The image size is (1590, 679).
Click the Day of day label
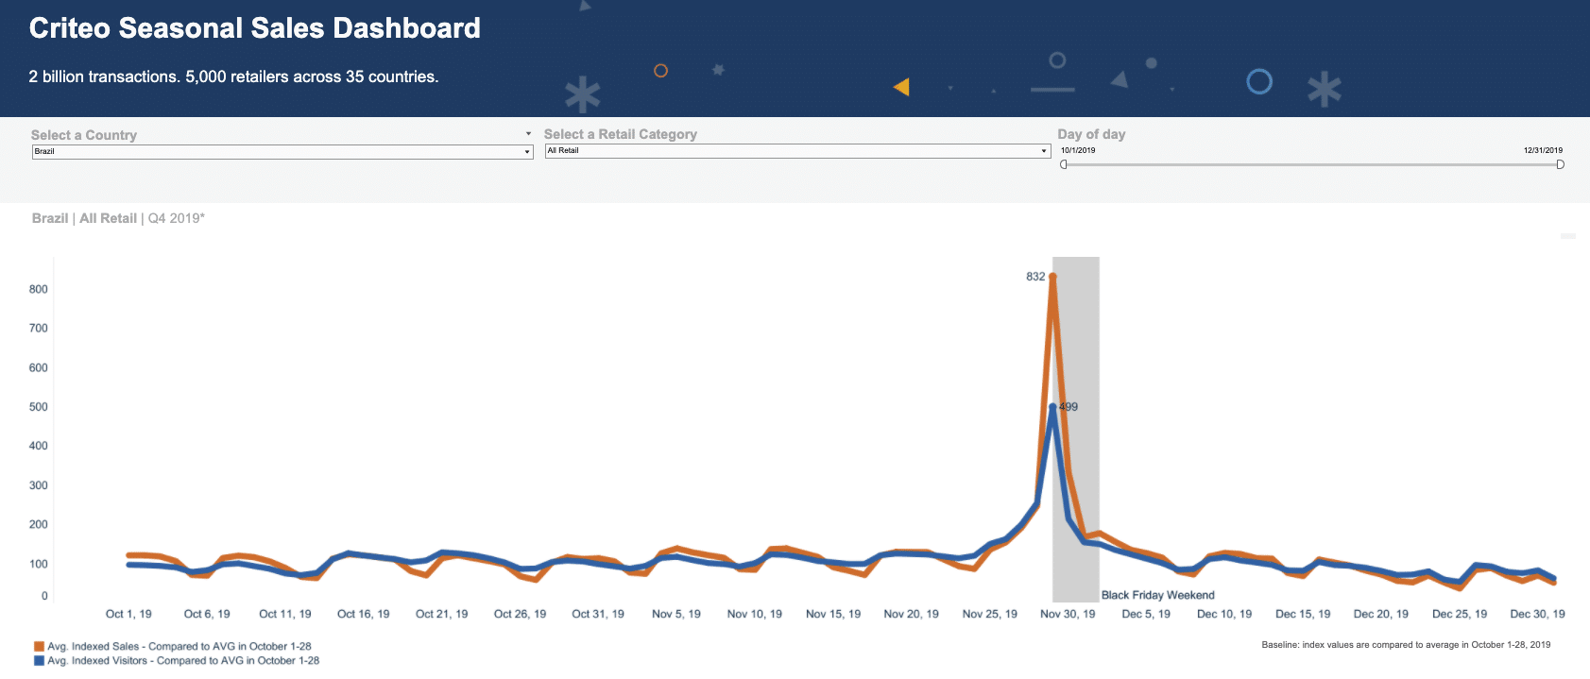click(x=1091, y=134)
